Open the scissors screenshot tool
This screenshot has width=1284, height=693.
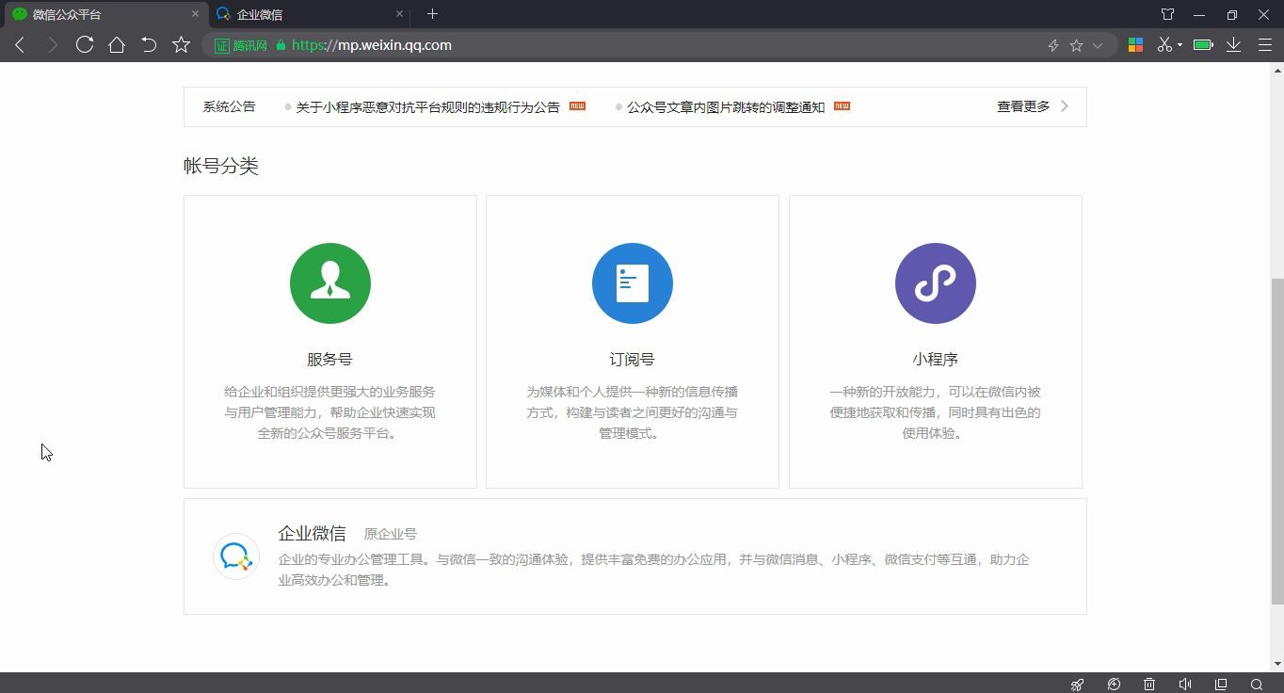tap(1164, 45)
